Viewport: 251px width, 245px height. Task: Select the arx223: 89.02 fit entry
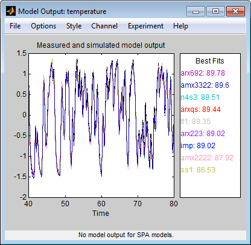pos(203,134)
